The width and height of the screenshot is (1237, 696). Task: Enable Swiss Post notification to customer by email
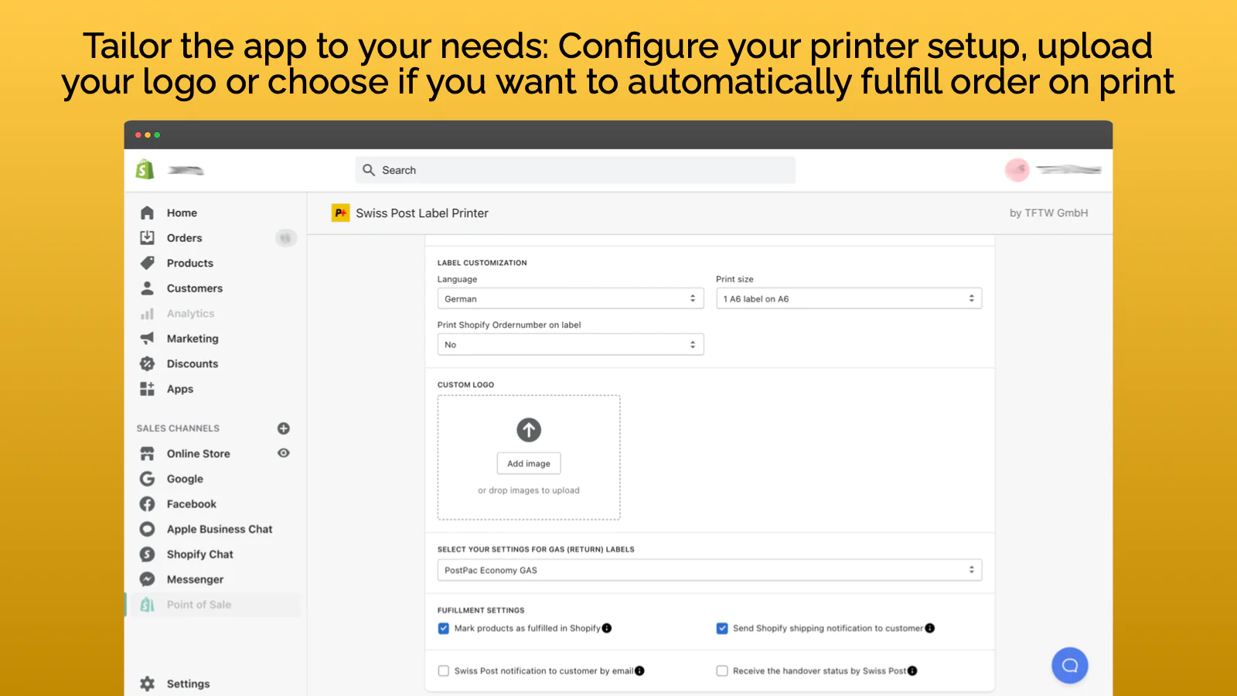pos(443,670)
